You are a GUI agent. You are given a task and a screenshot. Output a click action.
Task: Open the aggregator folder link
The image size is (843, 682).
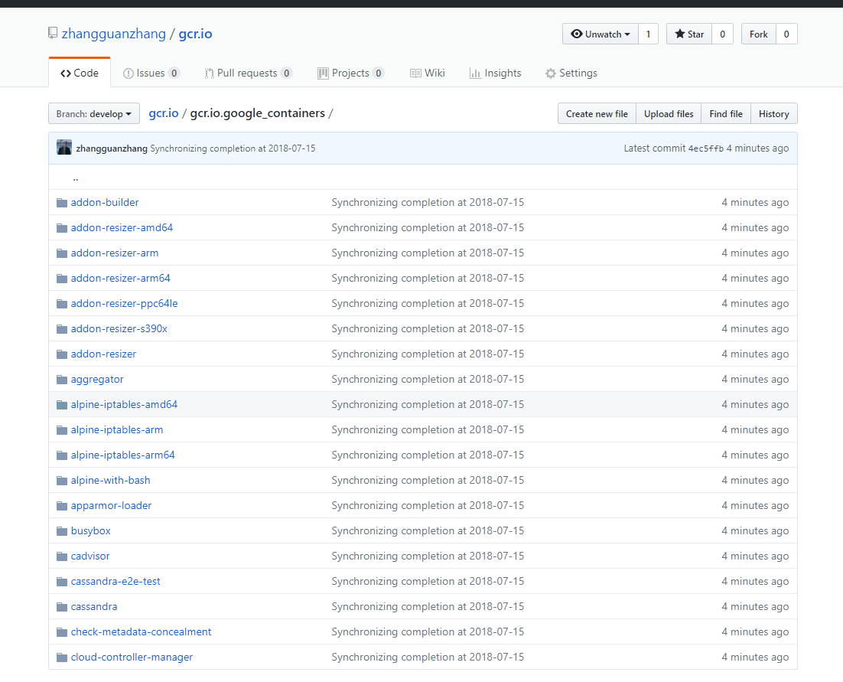pyautogui.click(x=97, y=379)
